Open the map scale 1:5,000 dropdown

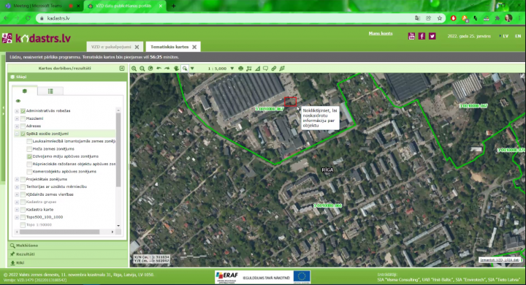pyautogui.click(x=232, y=69)
